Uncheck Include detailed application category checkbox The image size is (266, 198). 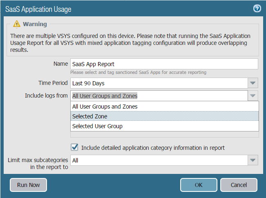point(75,147)
